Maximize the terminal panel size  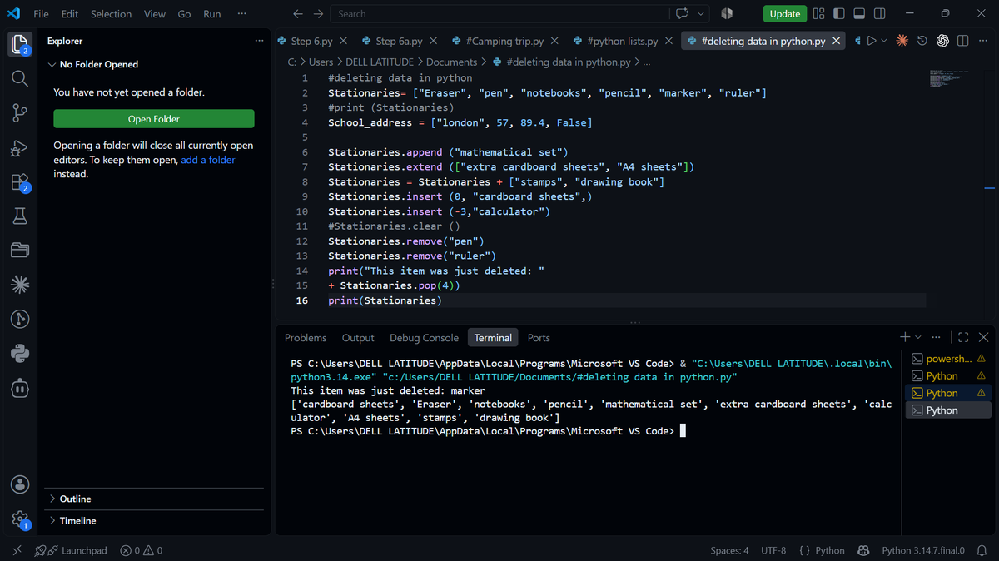963,337
